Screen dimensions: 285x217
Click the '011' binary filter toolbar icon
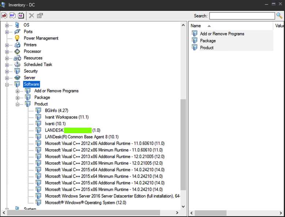click(x=12, y=15)
